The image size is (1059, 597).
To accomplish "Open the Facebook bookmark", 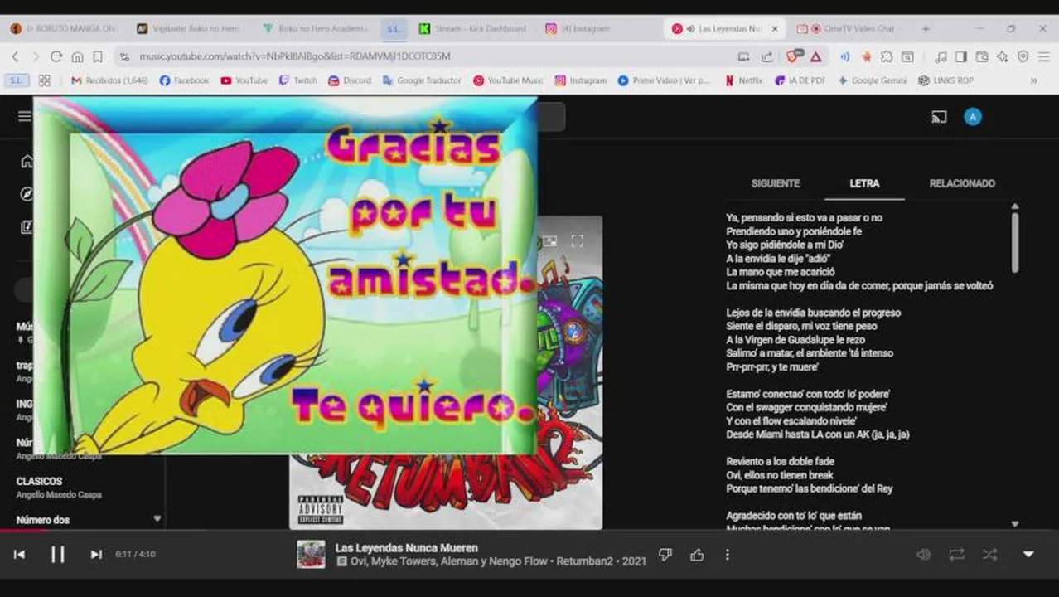I will [184, 80].
